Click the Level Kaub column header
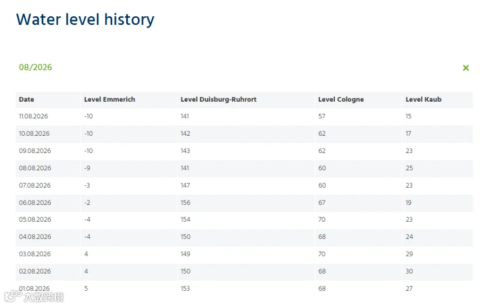 (423, 99)
